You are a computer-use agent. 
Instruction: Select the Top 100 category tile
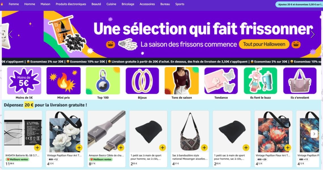click(x=103, y=80)
